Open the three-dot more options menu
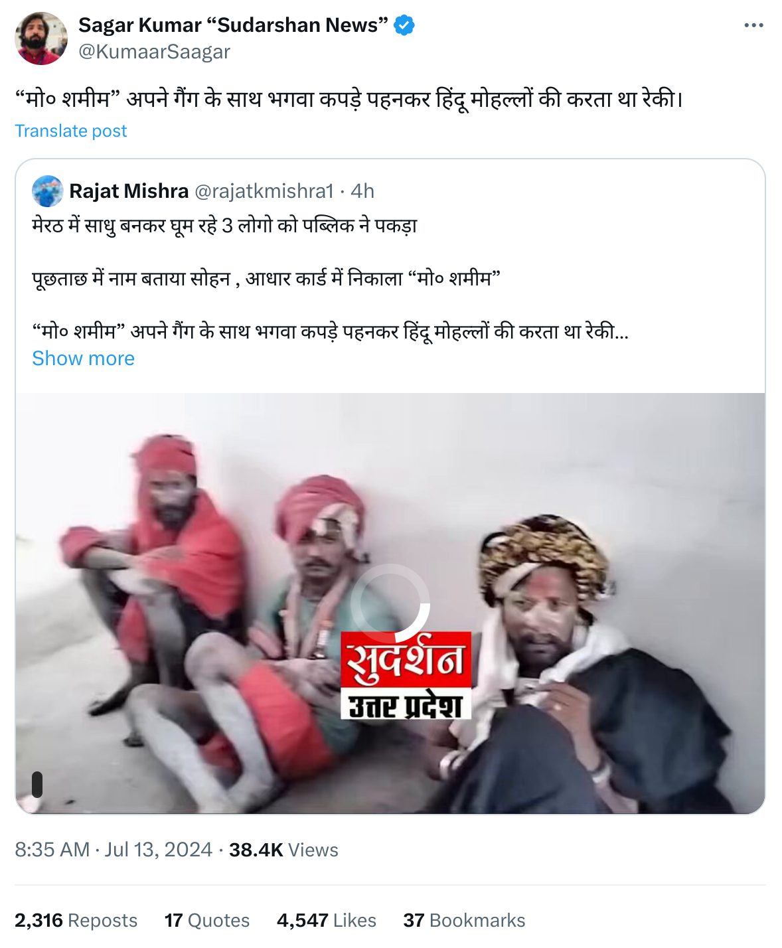This screenshot has width=782, height=948. [x=753, y=25]
